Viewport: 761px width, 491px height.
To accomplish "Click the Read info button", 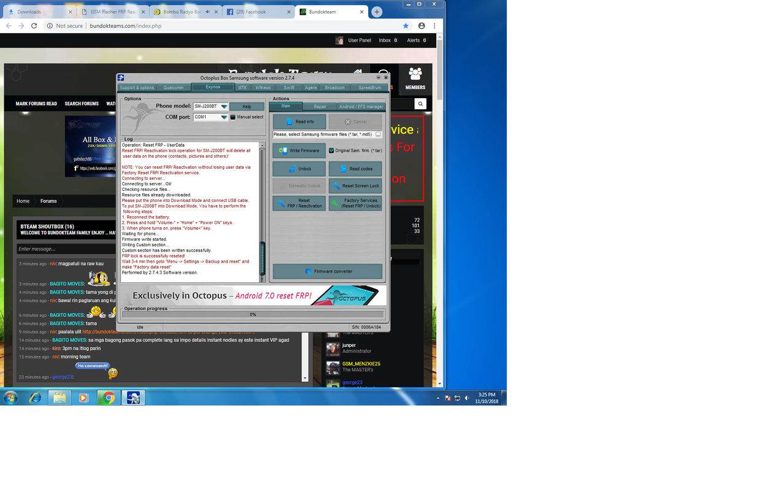I will click(299, 122).
